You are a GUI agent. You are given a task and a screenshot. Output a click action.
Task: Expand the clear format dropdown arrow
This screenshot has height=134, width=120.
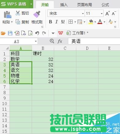pos(115,22)
